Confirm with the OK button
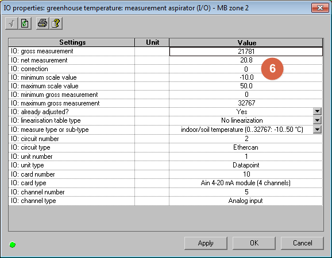 (254, 243)
